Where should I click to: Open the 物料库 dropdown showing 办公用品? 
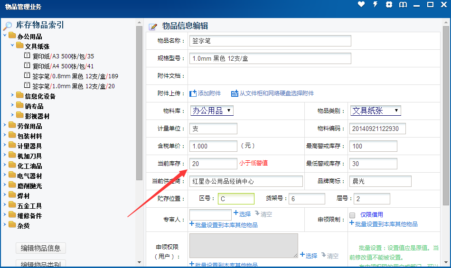212,111
